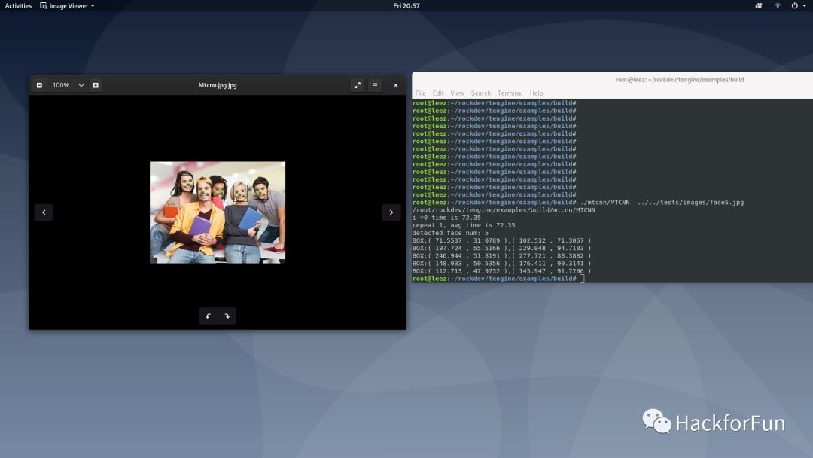Open the Search menu in the terminal
The image size is (813, 458).
480,93
